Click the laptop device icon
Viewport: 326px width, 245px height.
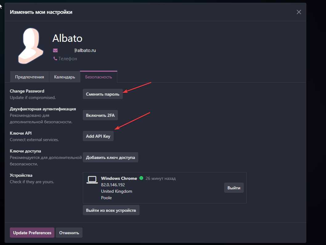92,180
